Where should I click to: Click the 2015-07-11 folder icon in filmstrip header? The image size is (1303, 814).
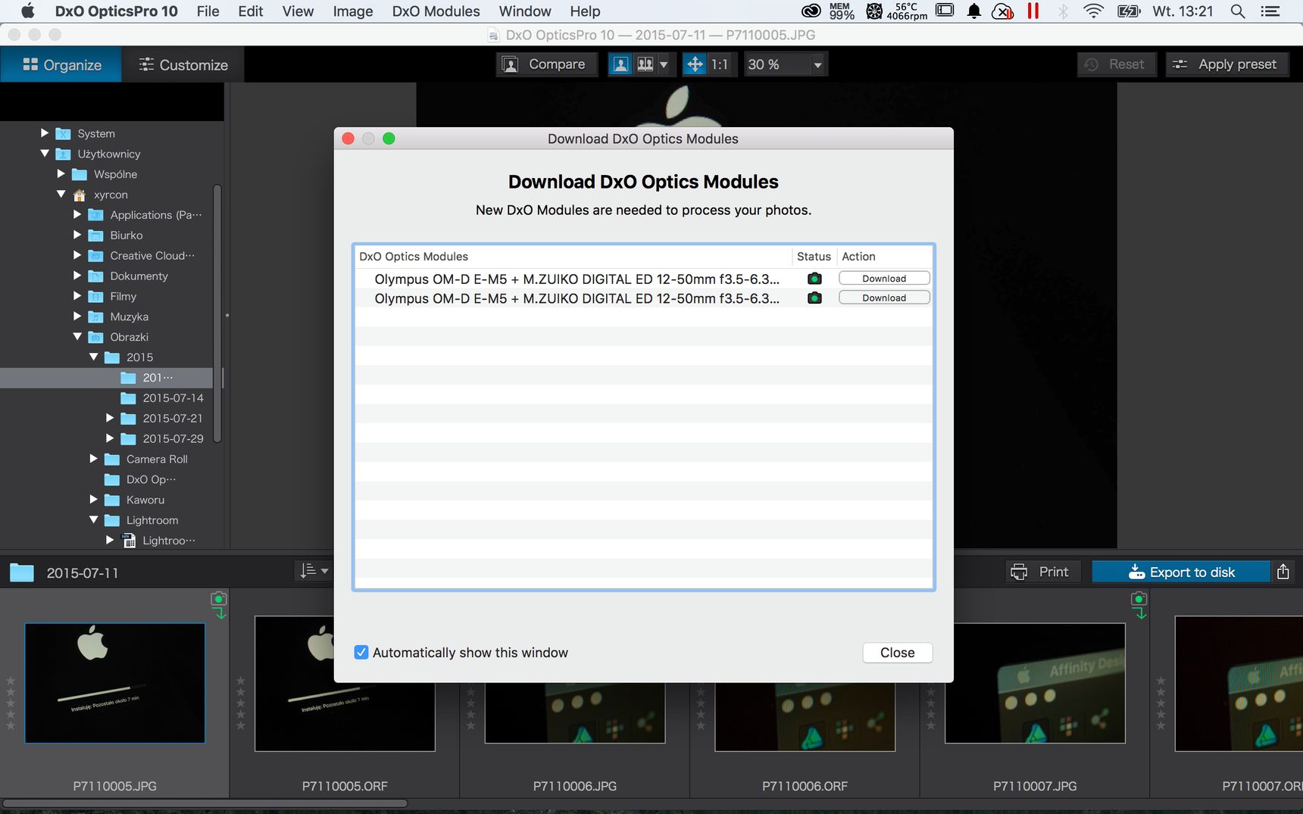pos(22,572)
